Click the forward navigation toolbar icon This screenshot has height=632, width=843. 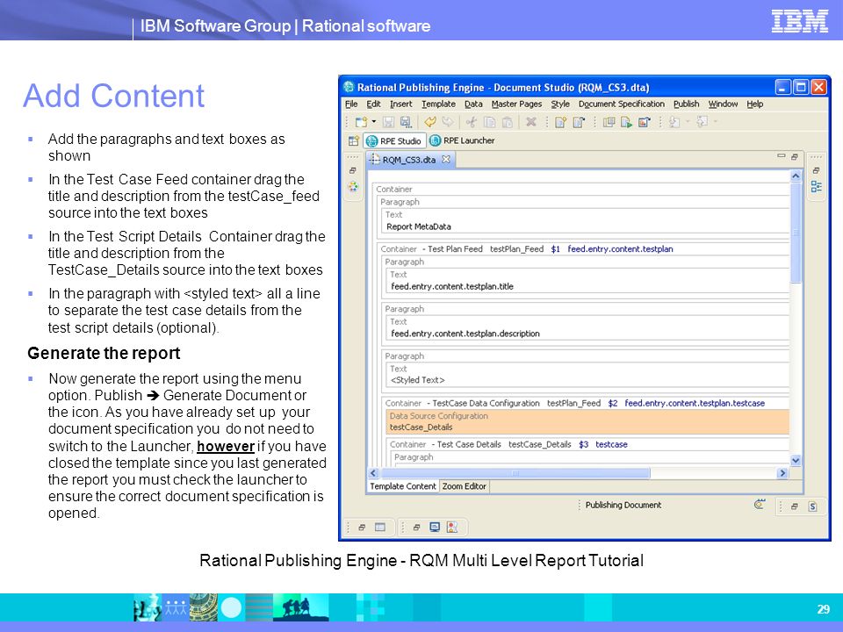tap(702, 122)
